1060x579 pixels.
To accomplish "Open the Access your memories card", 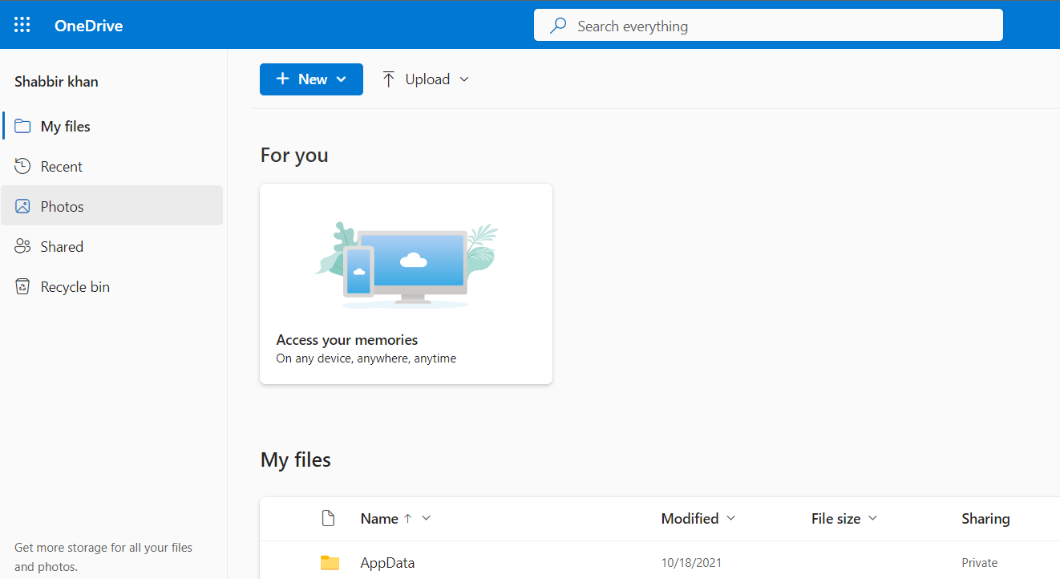I will tap(406, 283).
